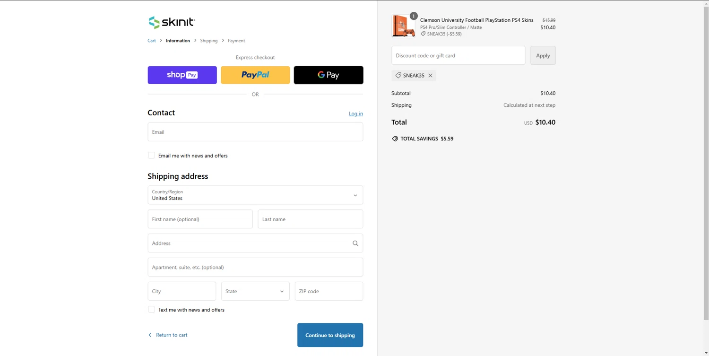Focus the First name field
709x356 pixels.
coord(200,219)
